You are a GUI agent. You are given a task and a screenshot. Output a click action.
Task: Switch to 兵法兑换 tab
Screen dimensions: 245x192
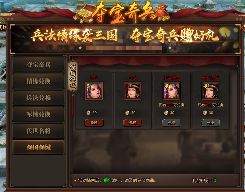coord(39,98)
